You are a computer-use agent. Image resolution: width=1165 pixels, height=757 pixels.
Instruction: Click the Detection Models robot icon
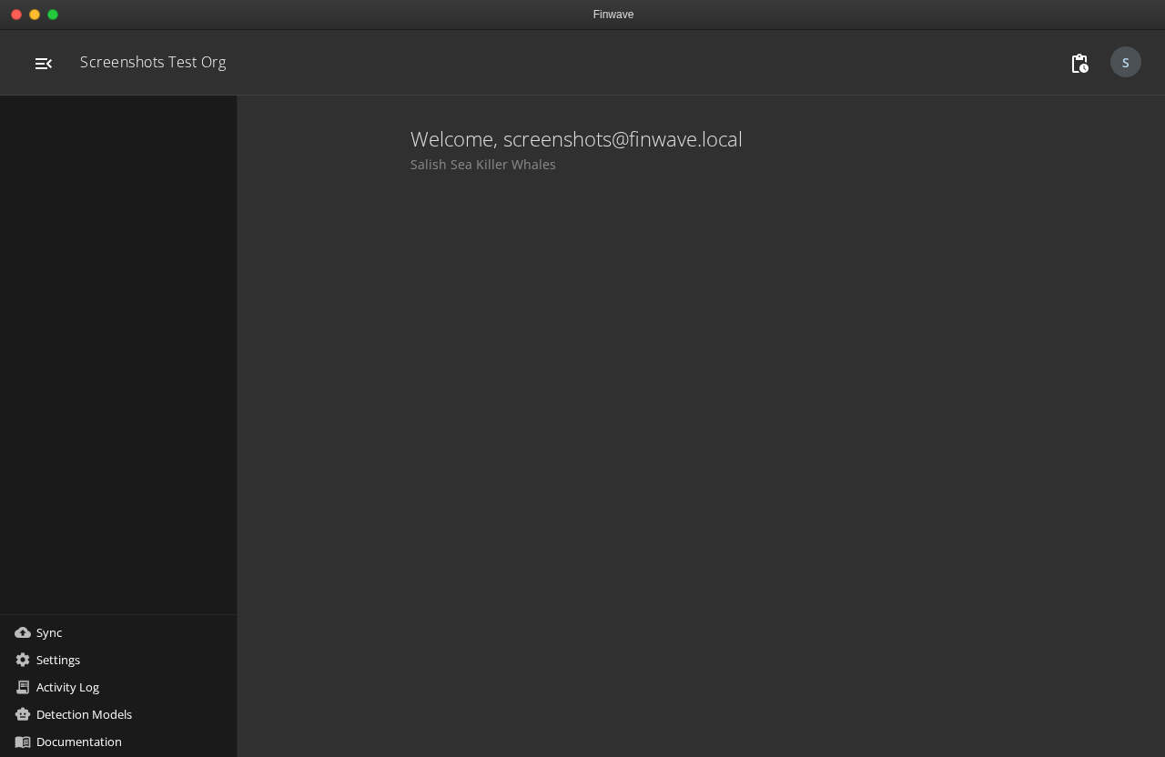pyautogui.click(x=23, y=714)
